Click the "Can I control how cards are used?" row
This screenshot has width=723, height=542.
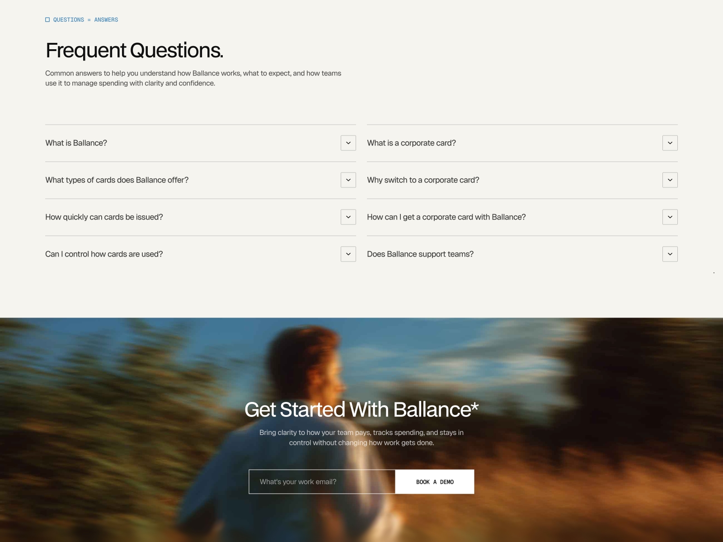coord(103,254)
